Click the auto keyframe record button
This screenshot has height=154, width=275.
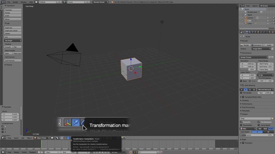tap(131, 152)
